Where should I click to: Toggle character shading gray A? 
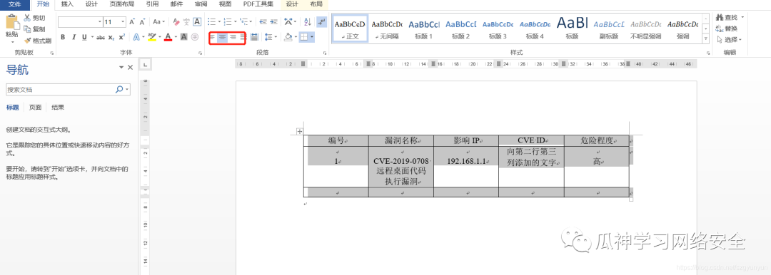(x=184, y=37)
